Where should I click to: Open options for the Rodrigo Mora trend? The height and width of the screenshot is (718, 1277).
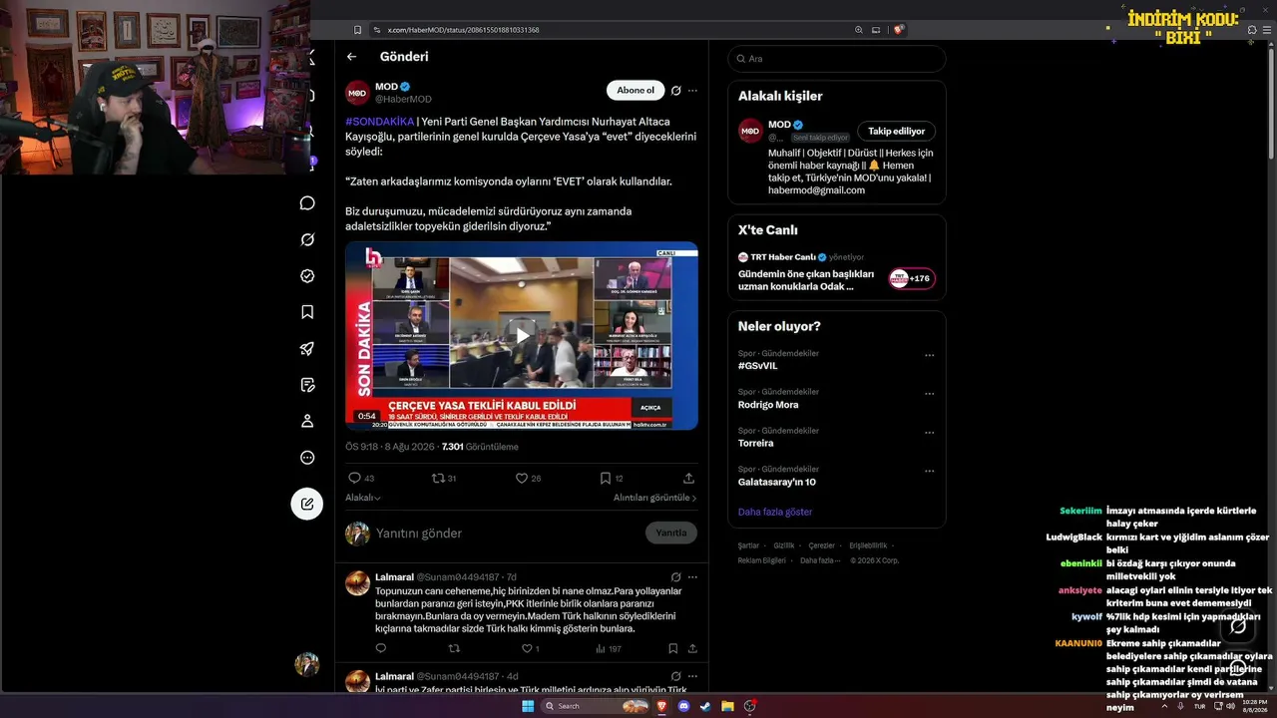point(929,394)
